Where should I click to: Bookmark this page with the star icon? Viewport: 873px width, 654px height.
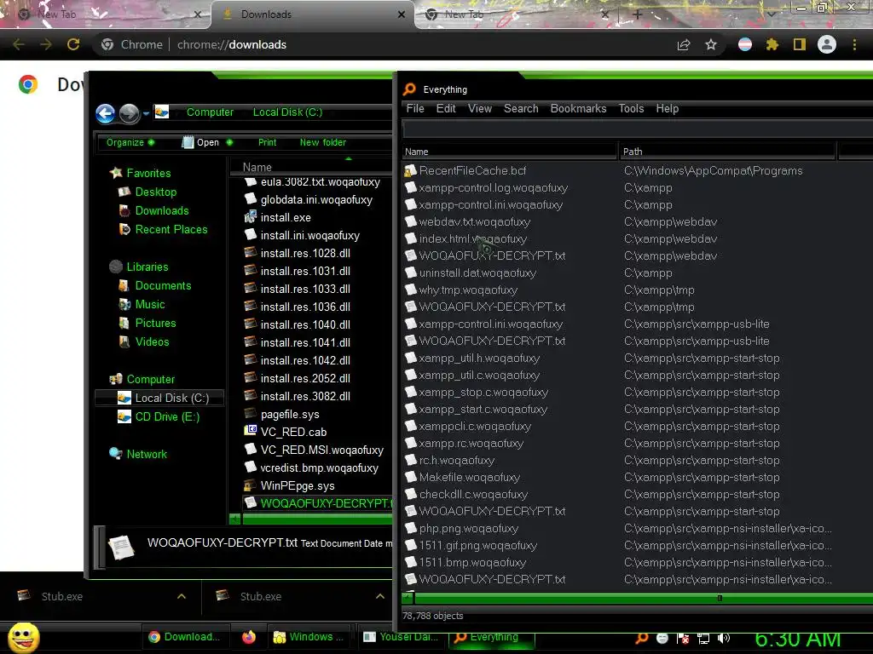711,44
